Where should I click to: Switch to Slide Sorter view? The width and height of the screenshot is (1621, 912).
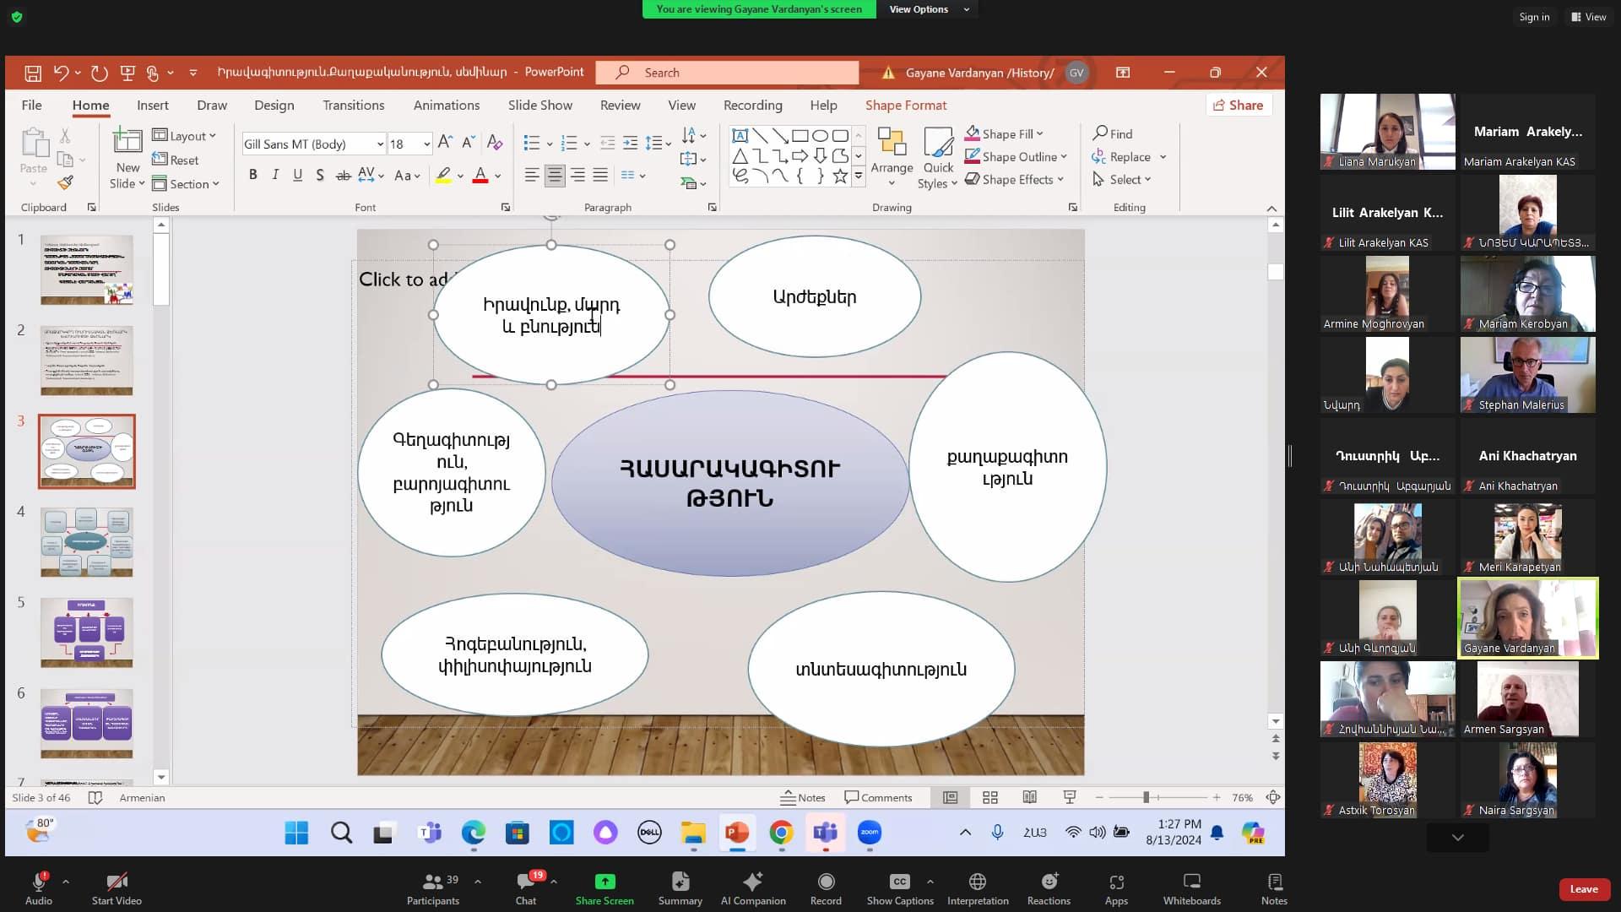pyautogui.click(x=990, y=797)
